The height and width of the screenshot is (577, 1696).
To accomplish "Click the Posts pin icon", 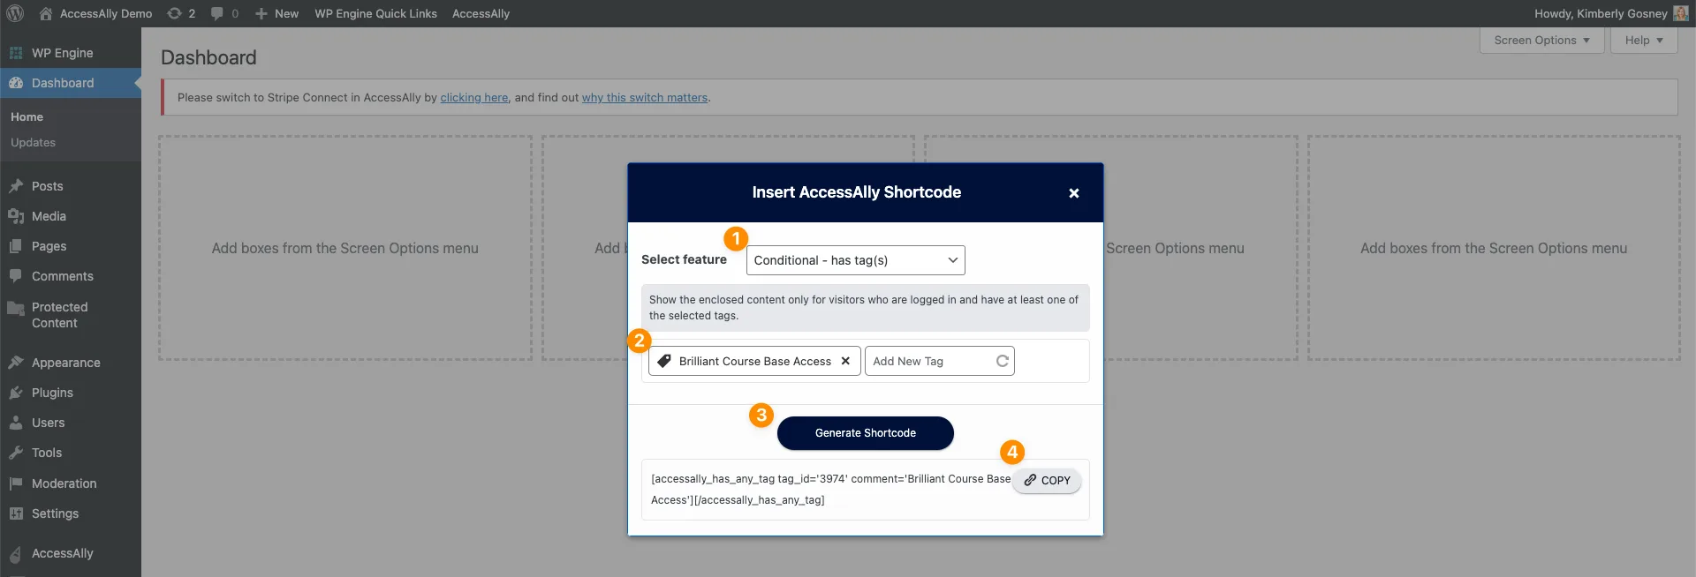I will coord(16,186).
